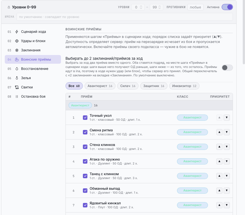Uncheck the Точный укол technique
The height and width of the screenshot is (215, 245).
coord(85,118)
